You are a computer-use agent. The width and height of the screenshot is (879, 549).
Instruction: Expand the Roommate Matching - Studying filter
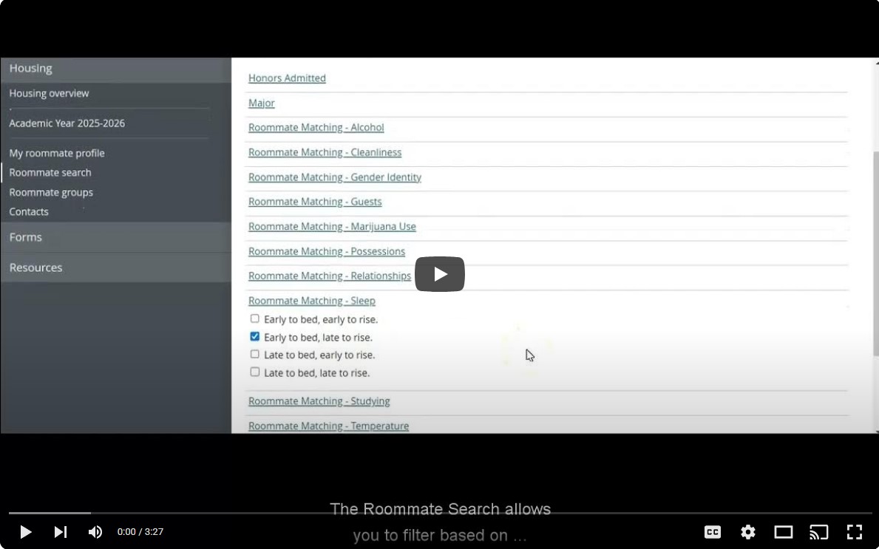[319, 401]
